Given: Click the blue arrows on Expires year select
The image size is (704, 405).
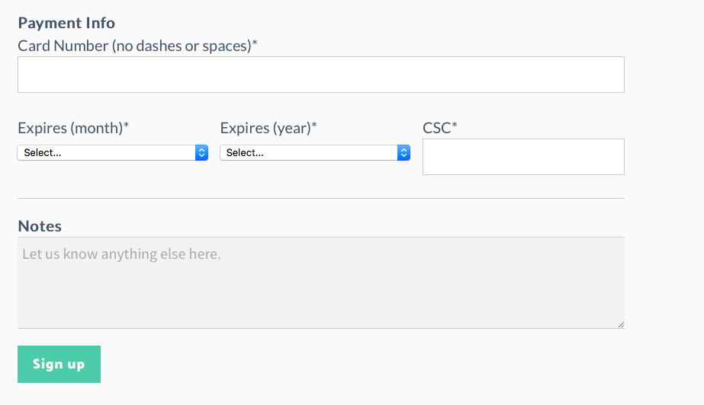Looking at the screenshot, I should point(403,153).
